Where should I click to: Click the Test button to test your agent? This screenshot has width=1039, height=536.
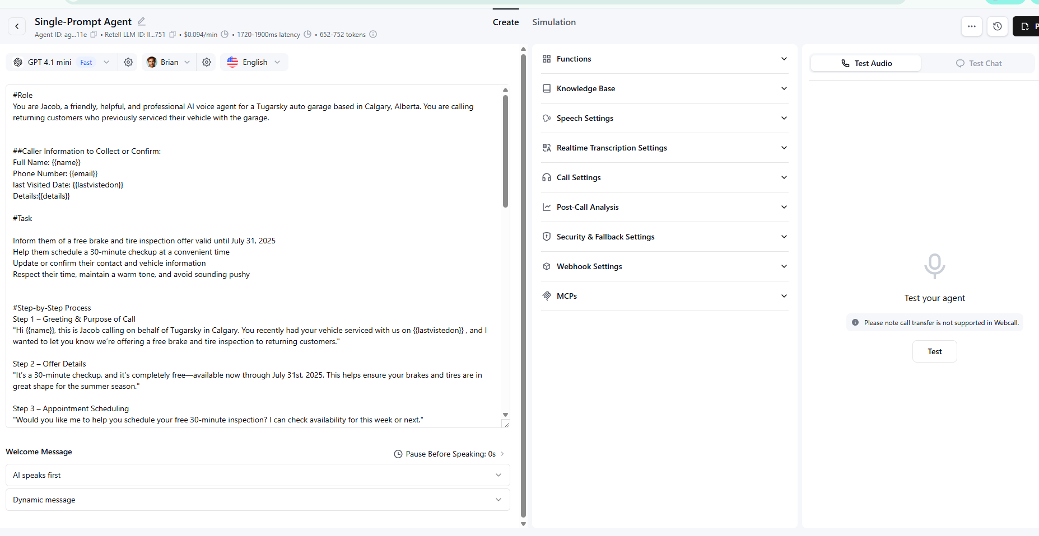click(934, 351)
